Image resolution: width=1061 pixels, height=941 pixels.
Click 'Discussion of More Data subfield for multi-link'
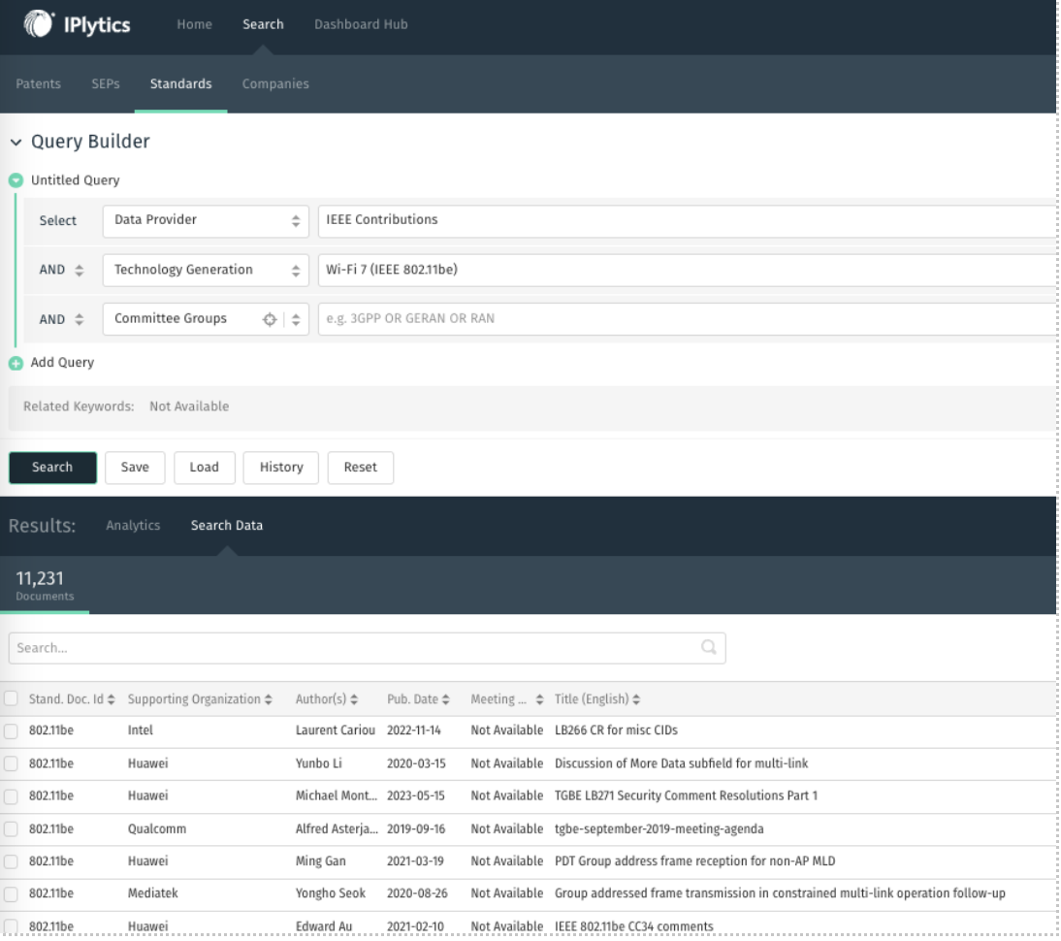(x=681, y=763)
